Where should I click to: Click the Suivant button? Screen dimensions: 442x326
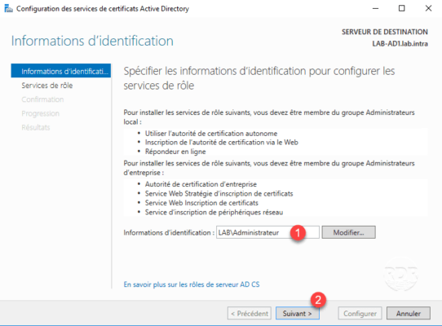[x=297, y=313]
